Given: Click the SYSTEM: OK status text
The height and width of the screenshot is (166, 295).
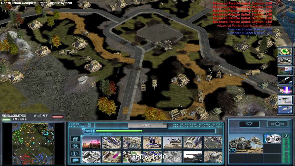Looking at the screenshot, I should [x=80, y=124].
